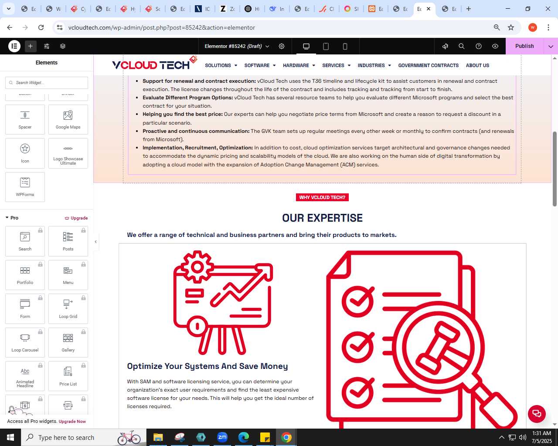The height and width of the screenshot is (446, 558).
Task: Select the Loop Grid widget
Action: (x=68, y=309)
